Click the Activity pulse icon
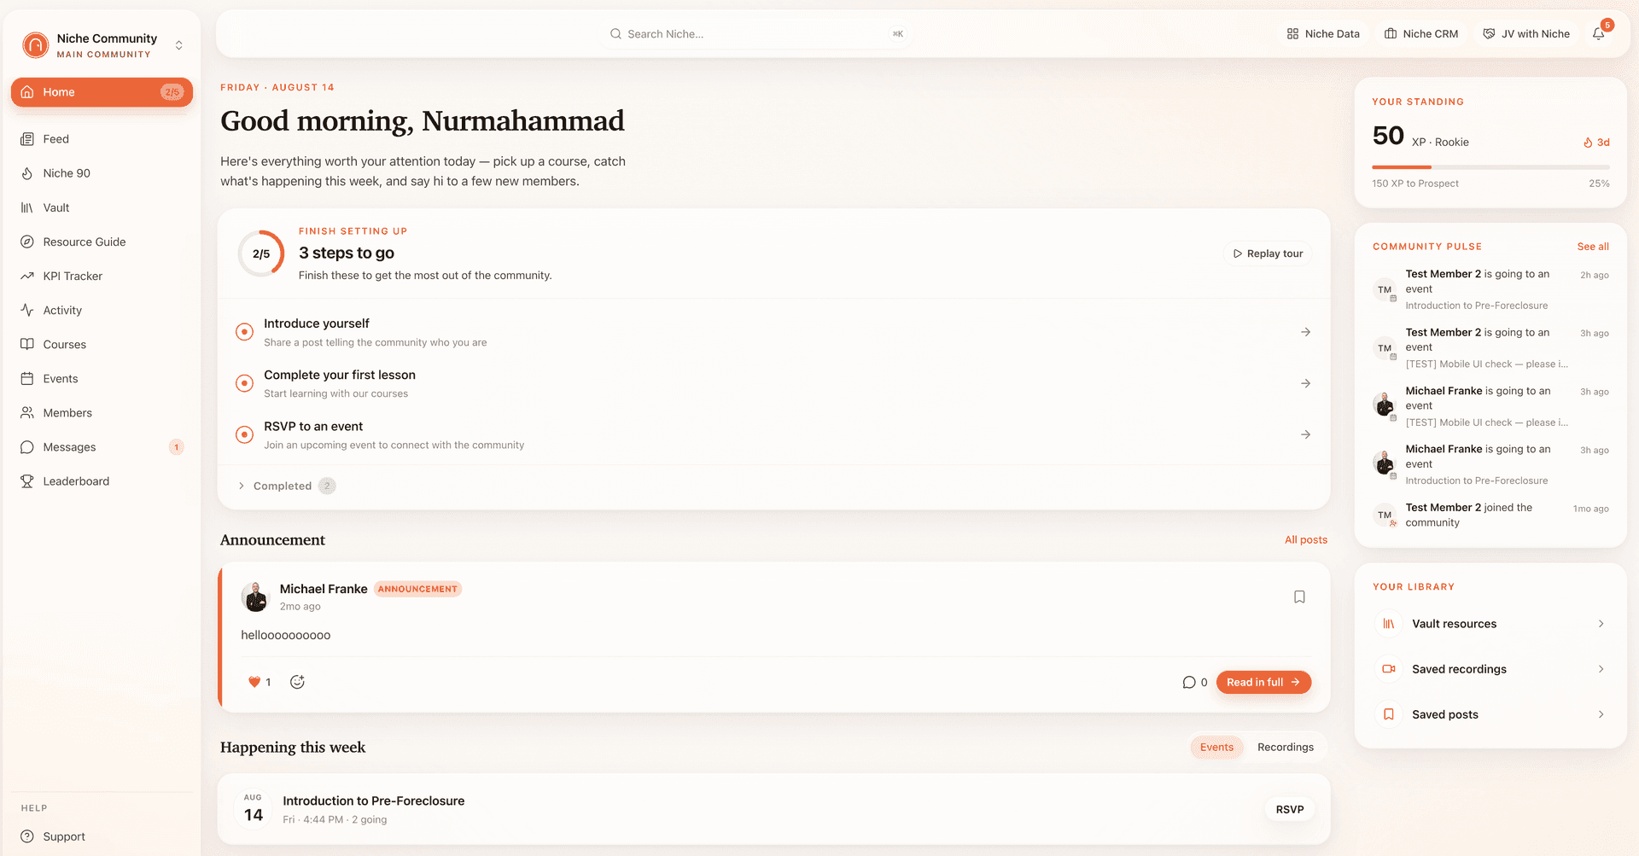 (x=27, y=310)
